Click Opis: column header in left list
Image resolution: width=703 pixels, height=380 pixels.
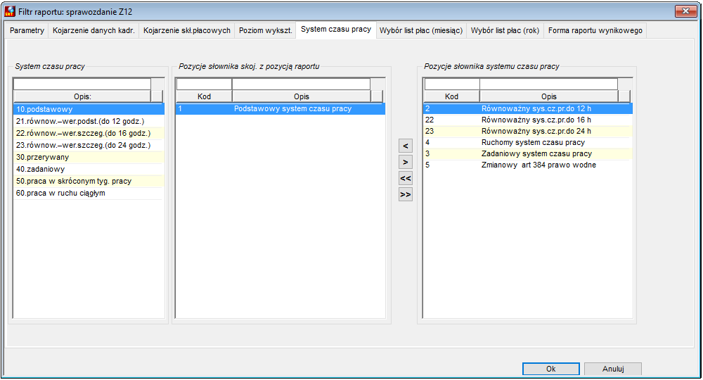click(82, 96)
